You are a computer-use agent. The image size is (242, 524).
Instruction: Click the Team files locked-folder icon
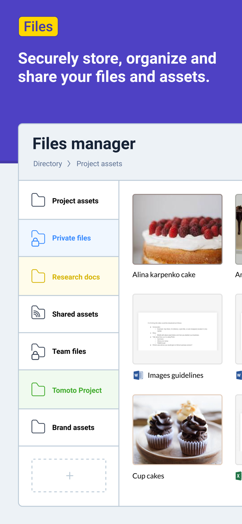tap(38, 351)
